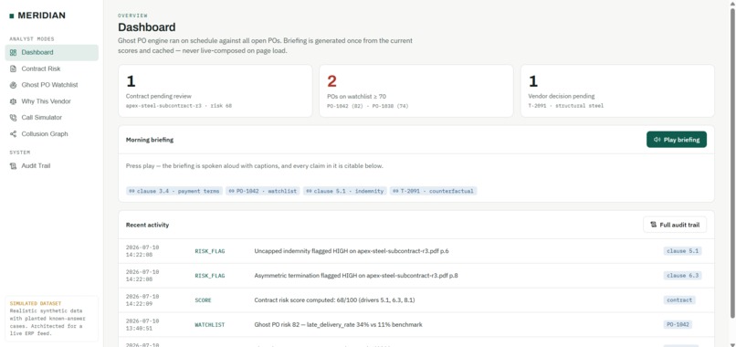
Task: Click the Why This Vendor icon
Action: pos(13,101)
